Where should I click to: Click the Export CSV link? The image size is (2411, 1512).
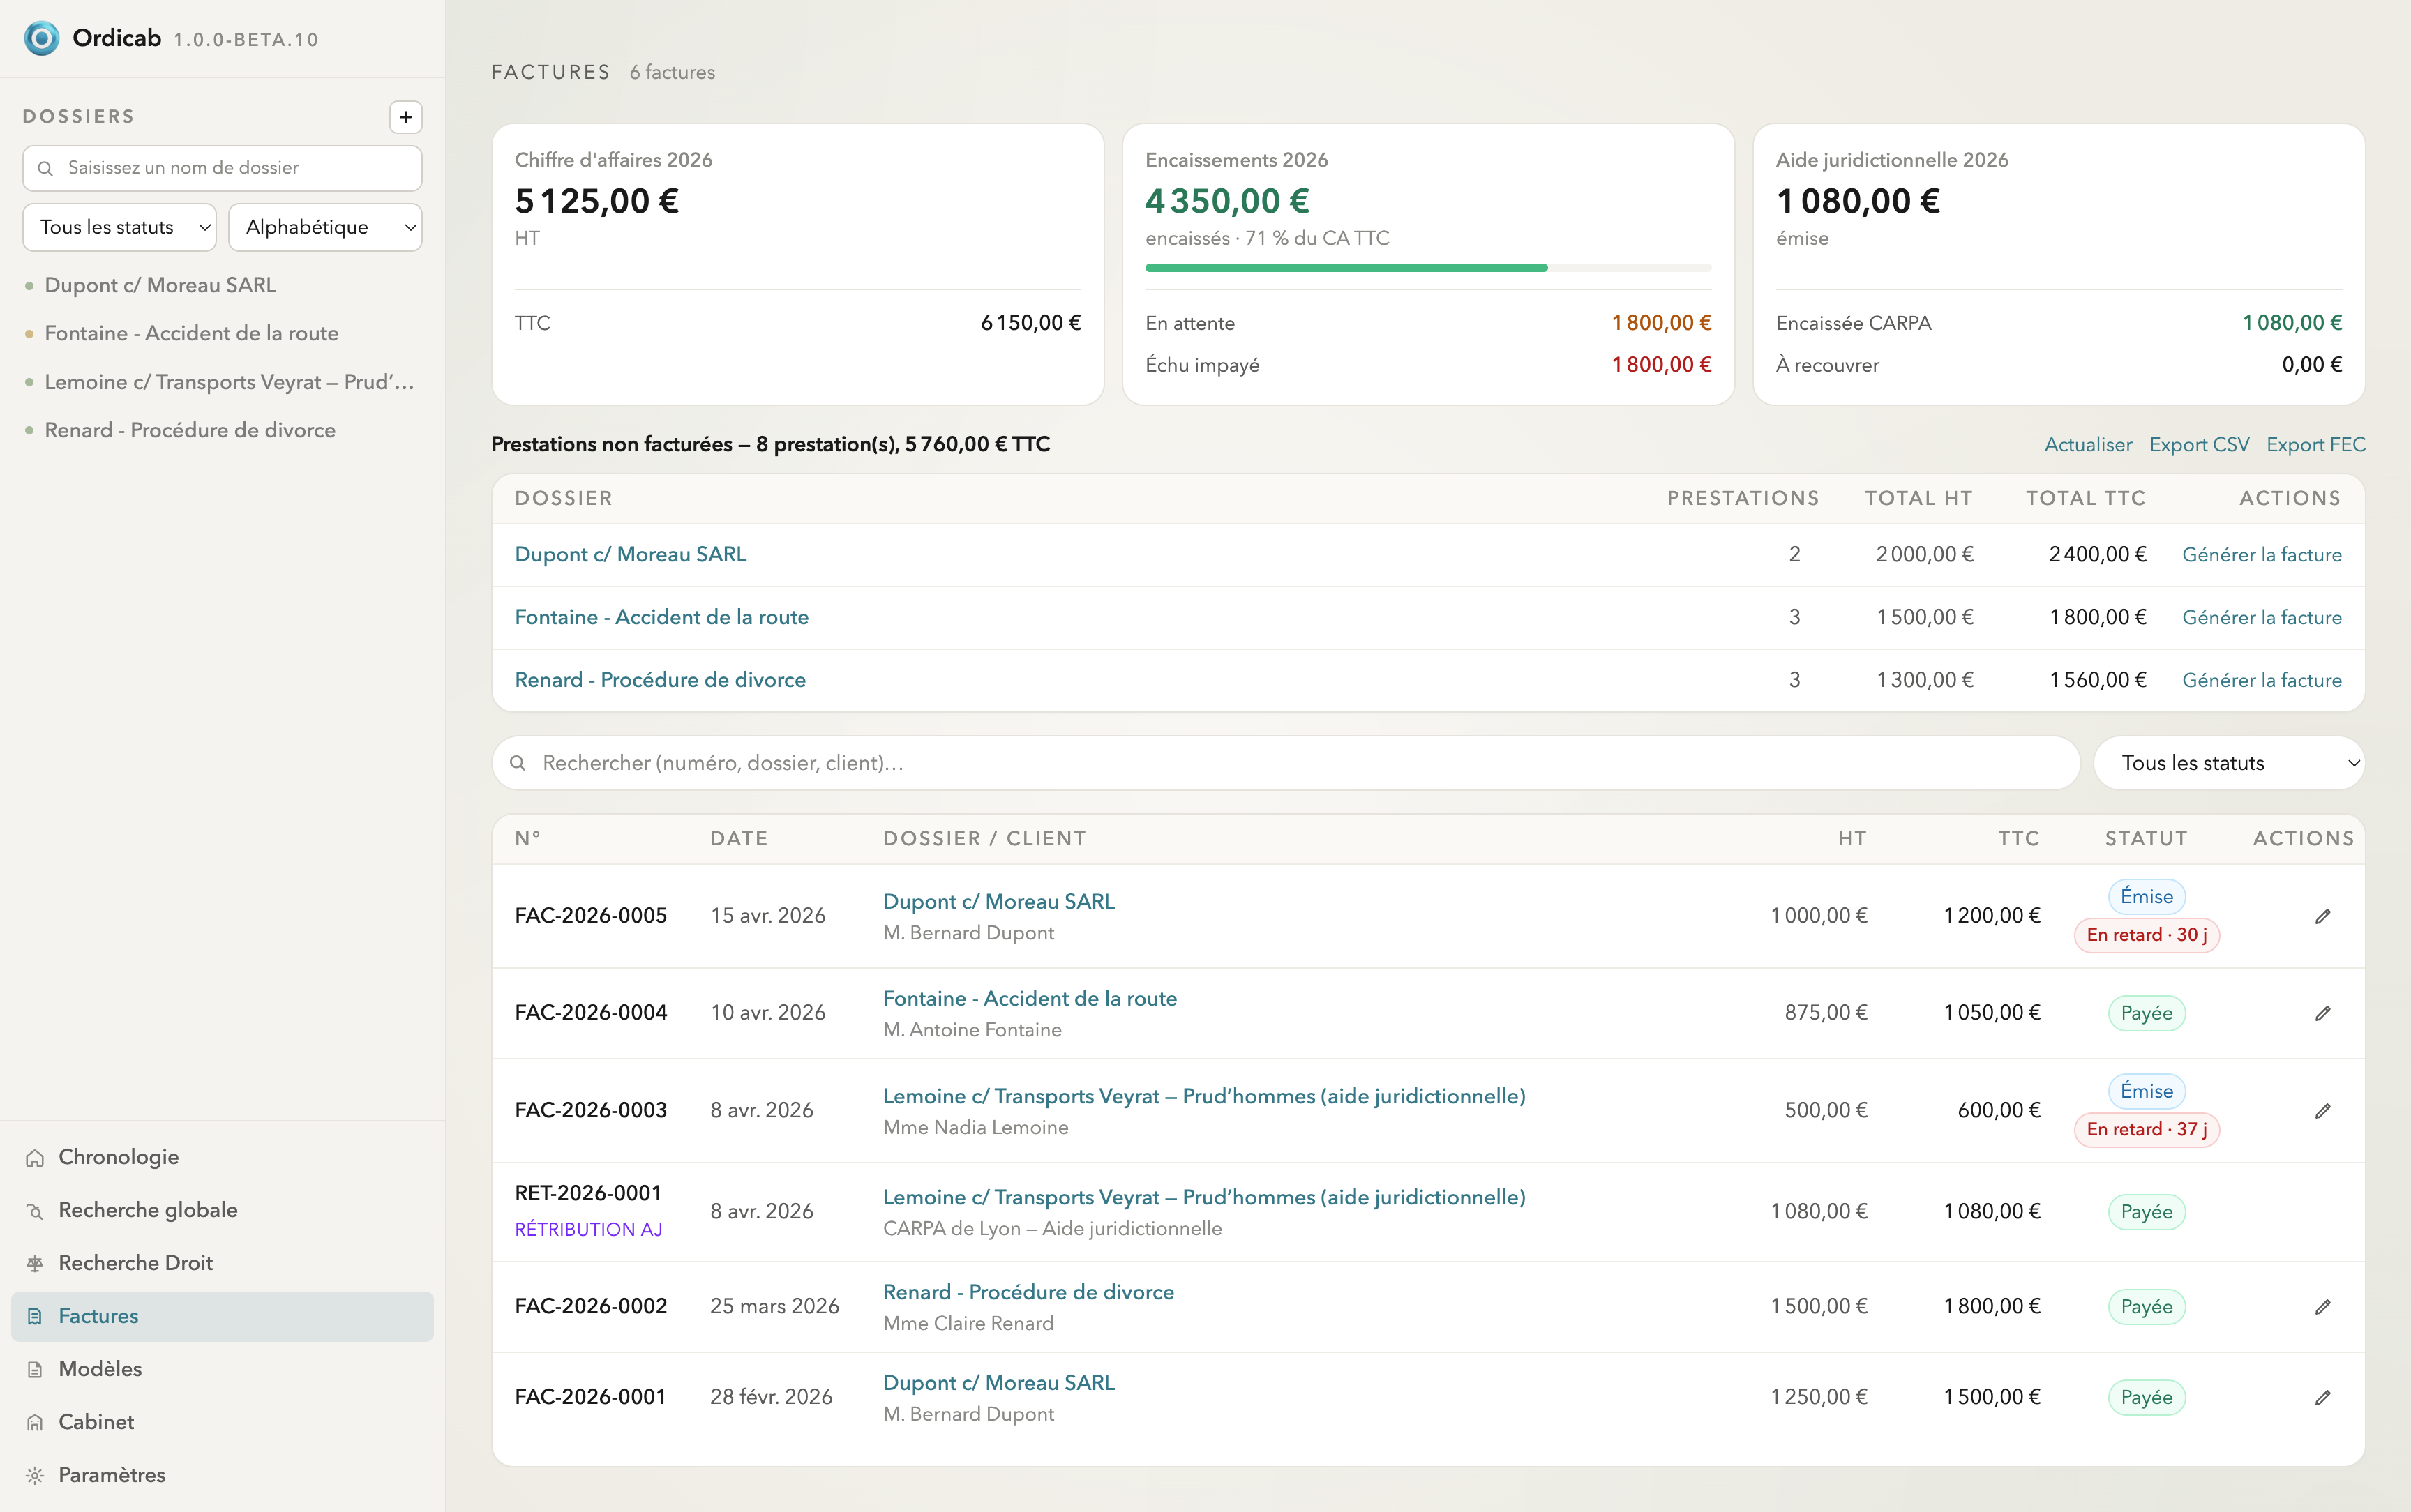pos(2199,444)
